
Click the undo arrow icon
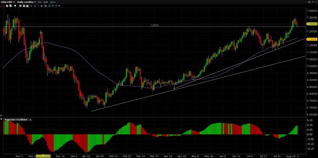coord(42,6)
